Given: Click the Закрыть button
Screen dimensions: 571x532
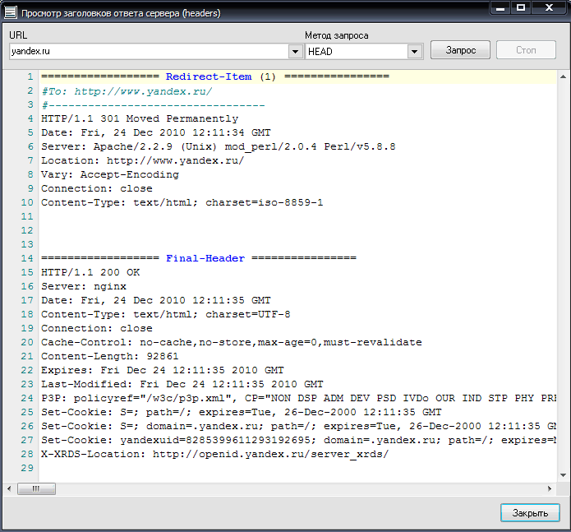Looking at the screenshot, I should 530,513.
